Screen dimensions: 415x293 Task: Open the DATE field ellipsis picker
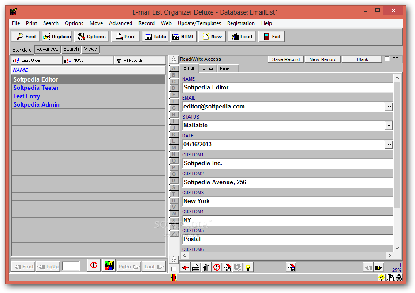[x=388, y=145]
